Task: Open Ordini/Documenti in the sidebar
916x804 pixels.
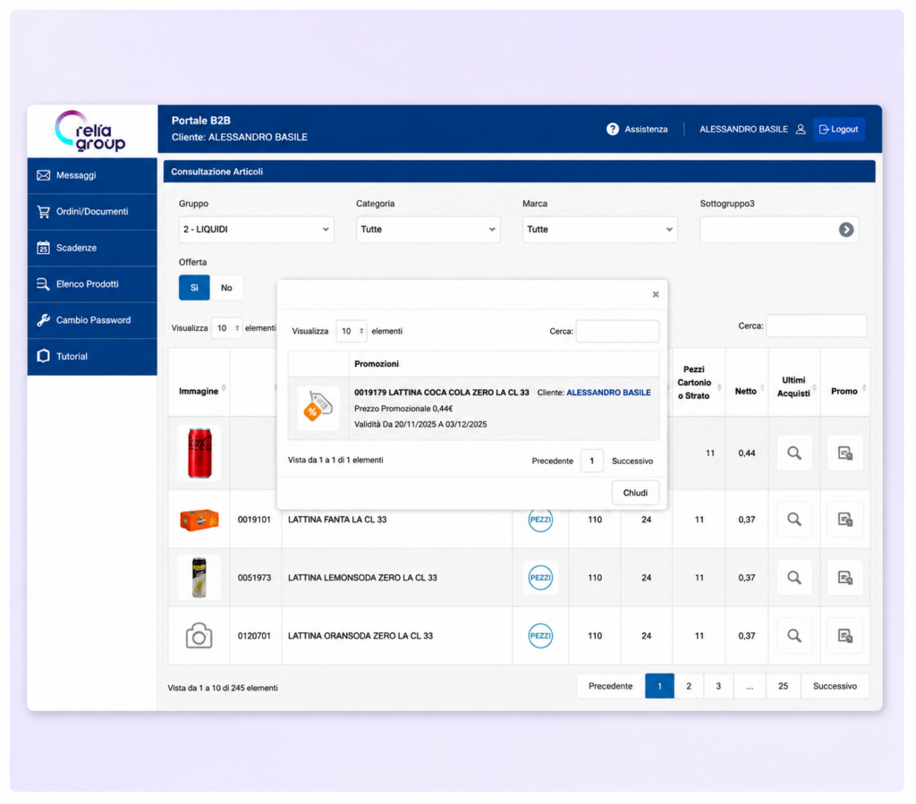Action: 92,211
